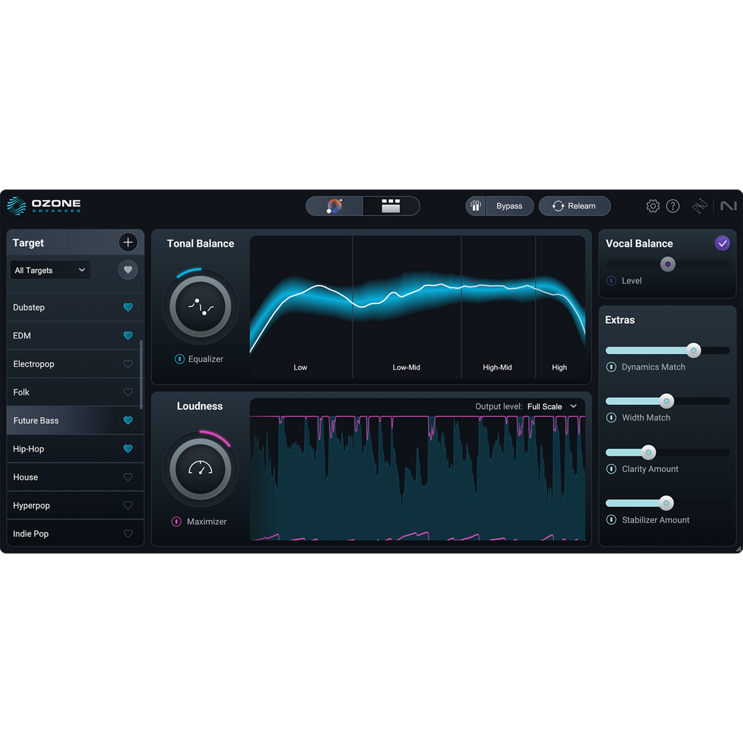Screen dimensions: 743x743
Task: Toggle the Equalizer power button
Action: point(180,359)
